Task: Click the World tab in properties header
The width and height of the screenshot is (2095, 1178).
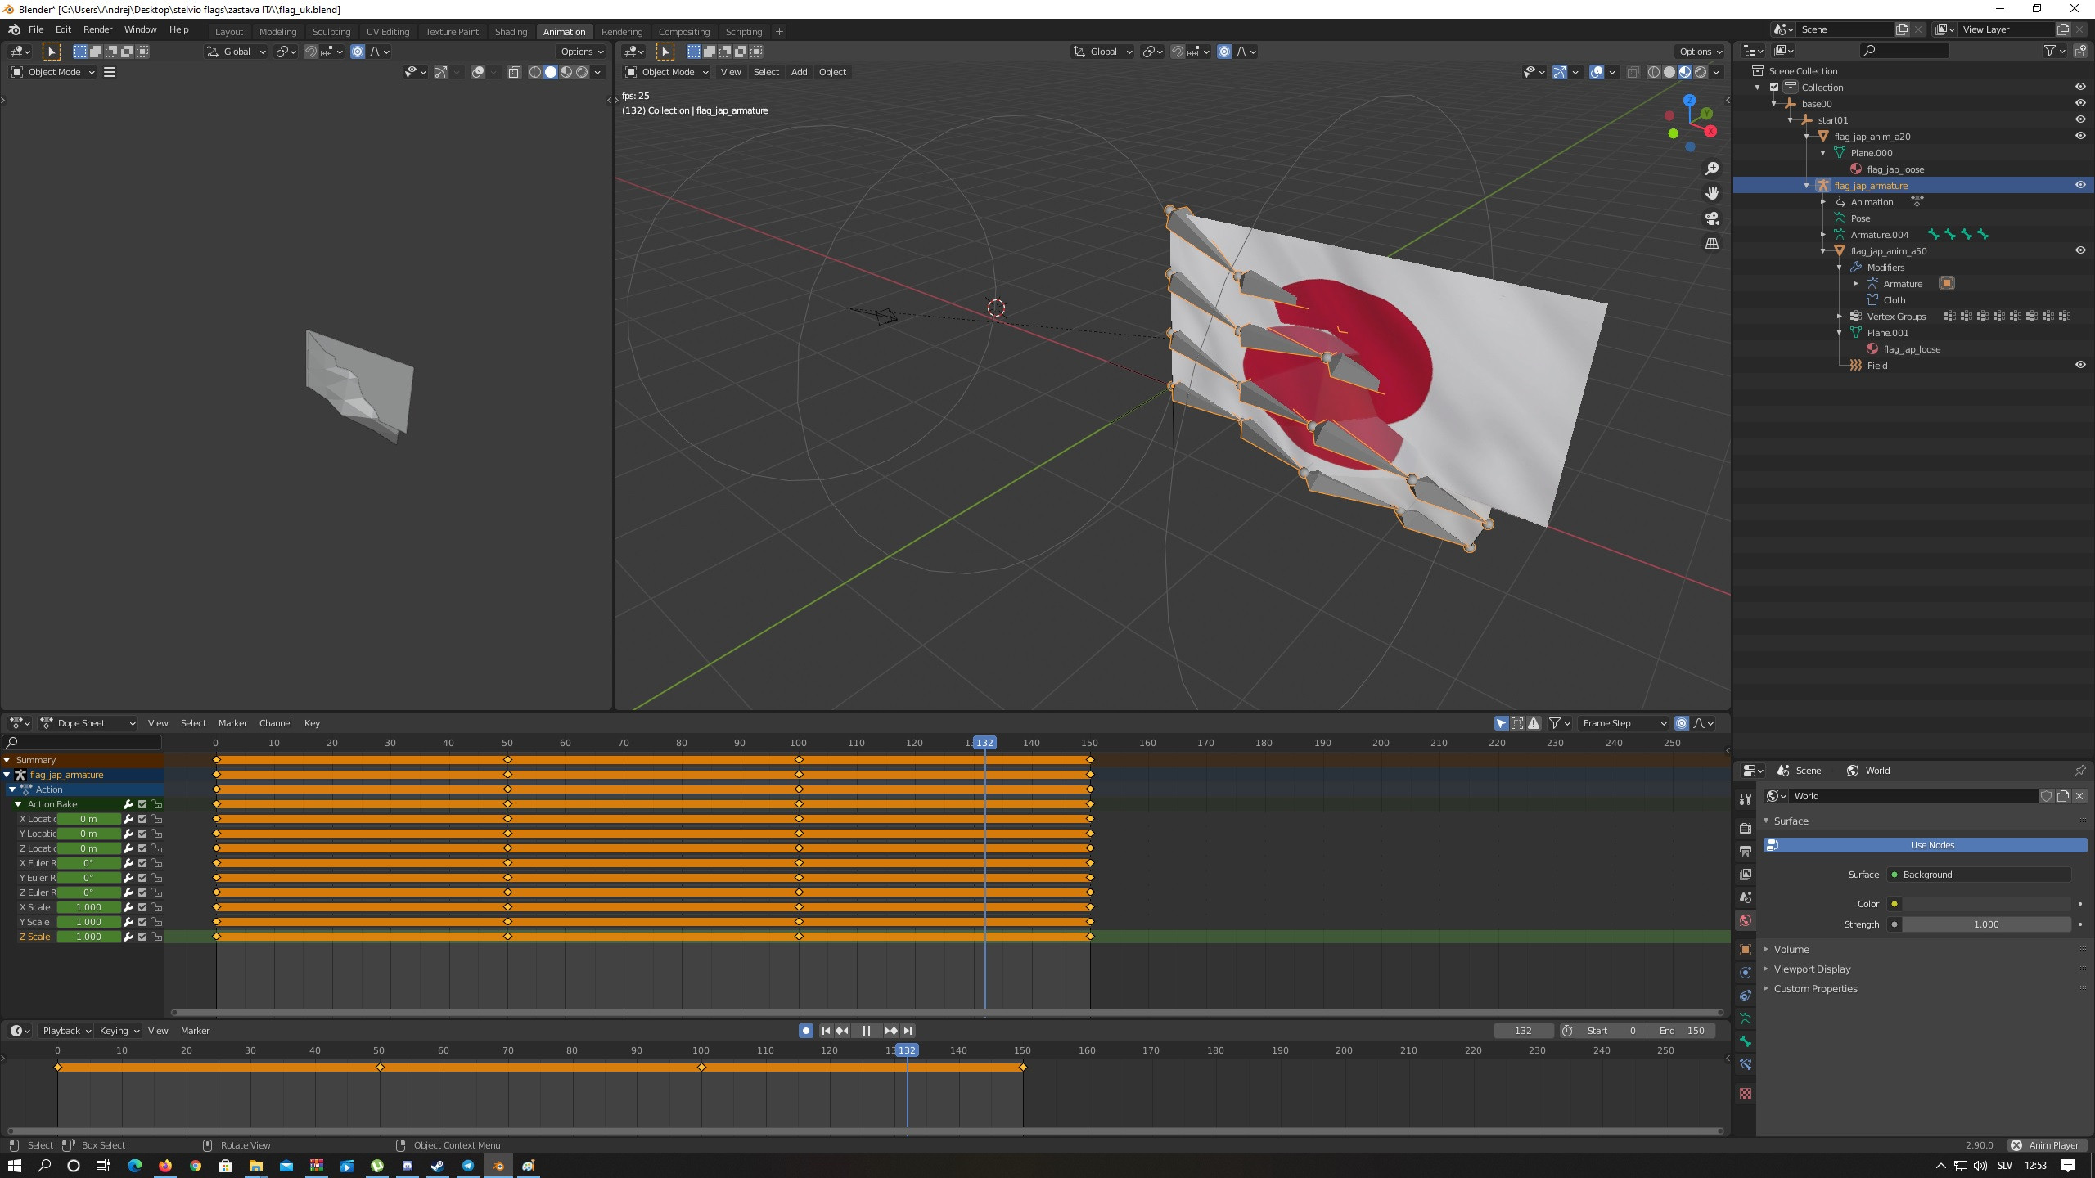Action: point(1867,771)
